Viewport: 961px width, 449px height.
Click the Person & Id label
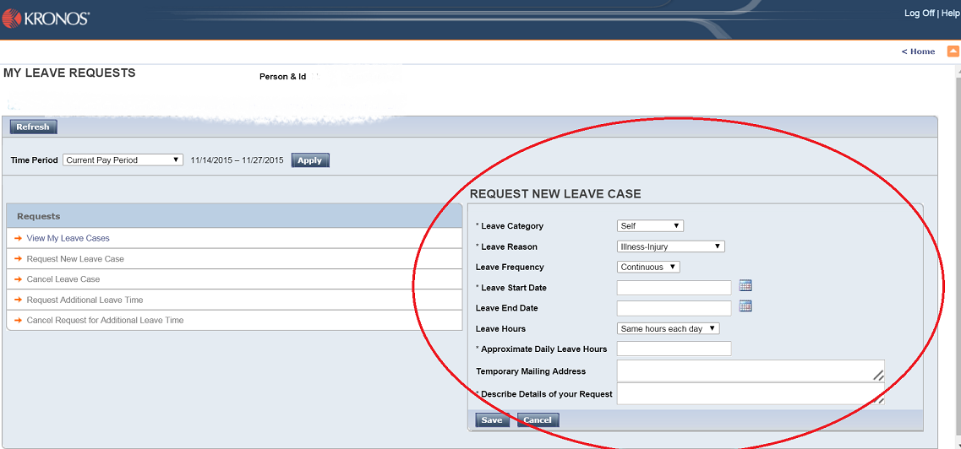(282, 77)
